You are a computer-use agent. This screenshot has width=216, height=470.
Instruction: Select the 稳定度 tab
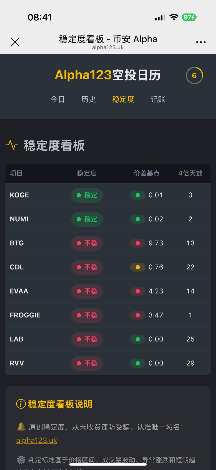pyautogui.click(x=123, y=99)
